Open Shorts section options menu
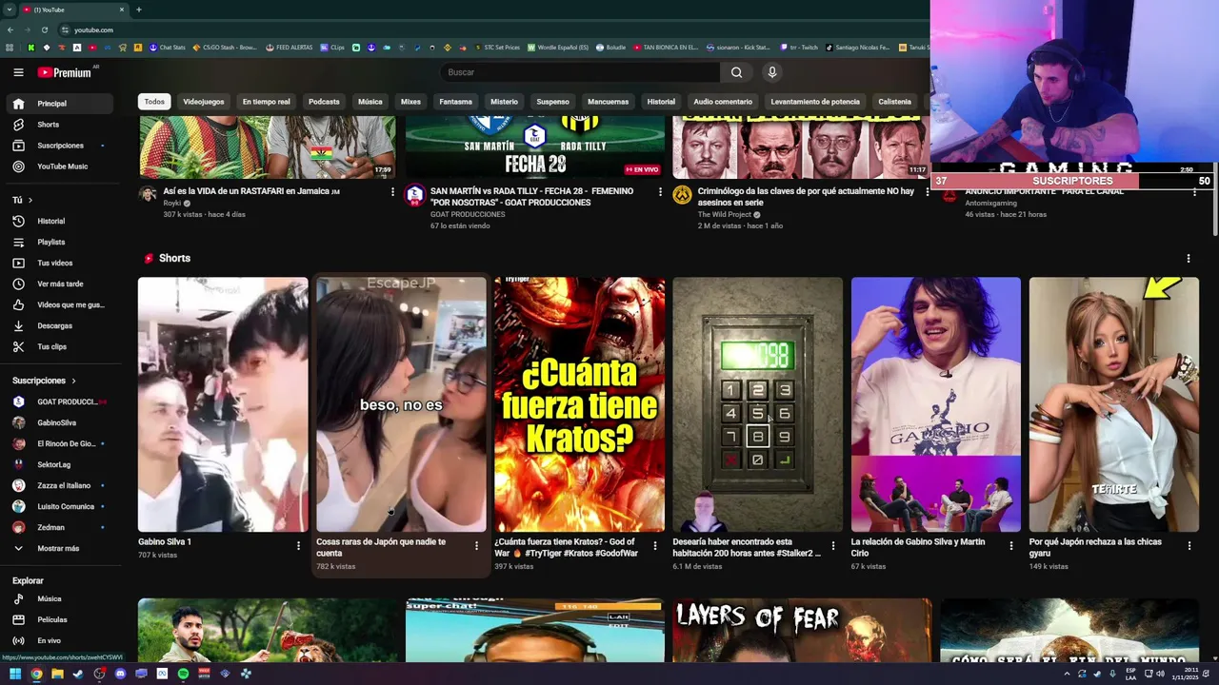 click(1189, 259)
